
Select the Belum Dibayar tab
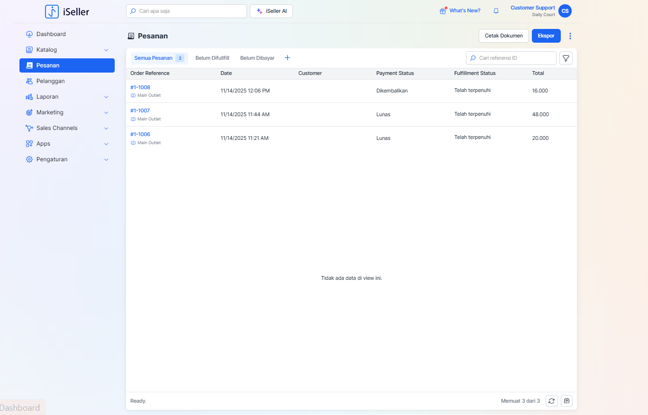pos(257,58)
